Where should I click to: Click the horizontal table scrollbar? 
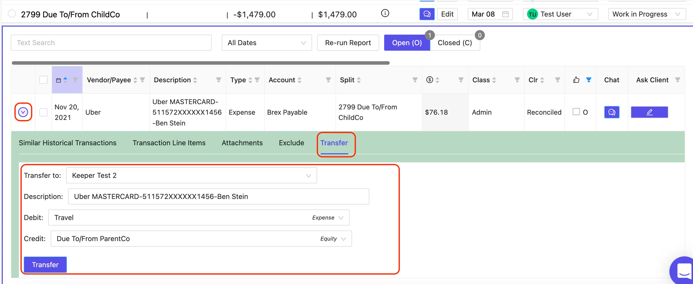201,63
